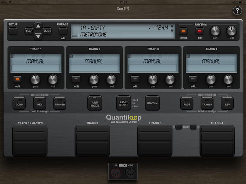Screen dimensions: 246x184
Task: Select next phrase with down arrow
Action: 38,36
